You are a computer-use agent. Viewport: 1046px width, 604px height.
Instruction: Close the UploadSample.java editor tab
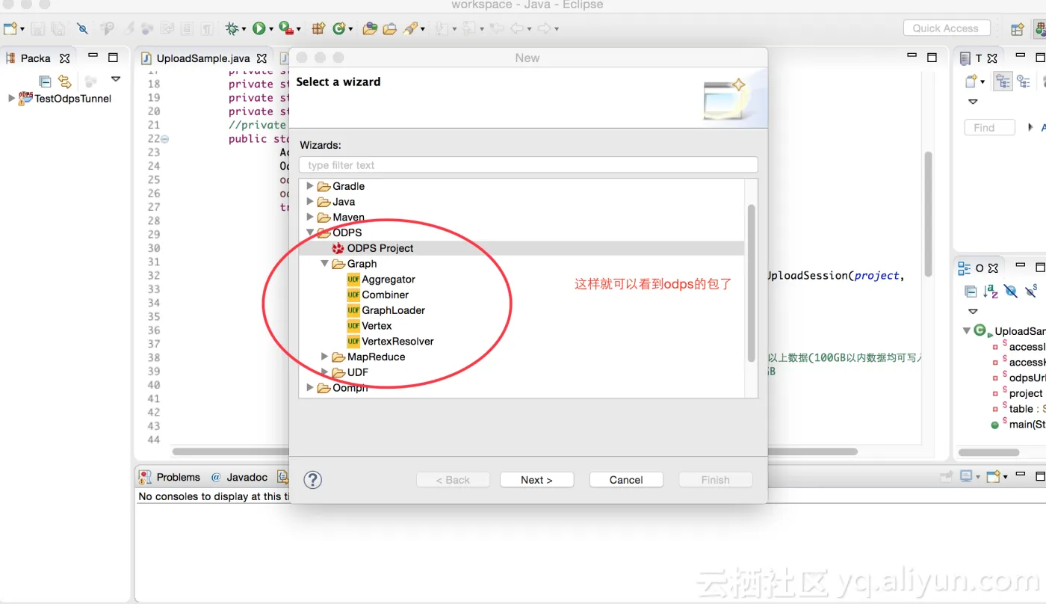(261, 58)
